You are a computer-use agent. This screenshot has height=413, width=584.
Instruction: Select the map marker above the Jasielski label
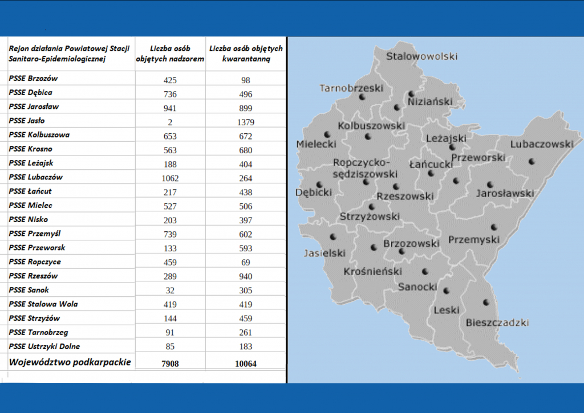tap(332, 236)
